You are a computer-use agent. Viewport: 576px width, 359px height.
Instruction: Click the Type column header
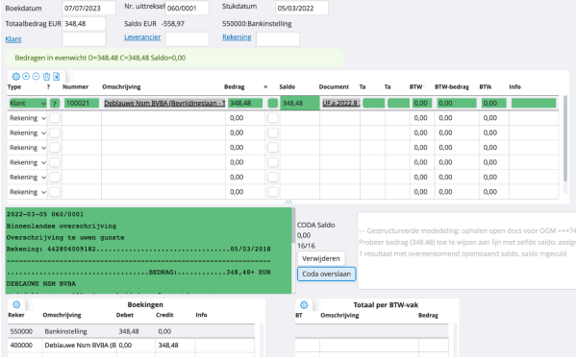pyautogui.click(x=14, y=87)
